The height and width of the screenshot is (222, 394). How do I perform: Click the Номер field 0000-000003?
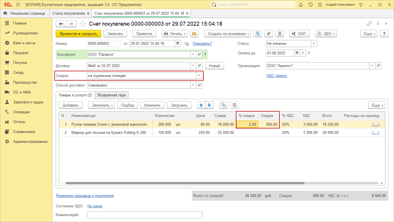pyautogui.click(x=104, y=44)
